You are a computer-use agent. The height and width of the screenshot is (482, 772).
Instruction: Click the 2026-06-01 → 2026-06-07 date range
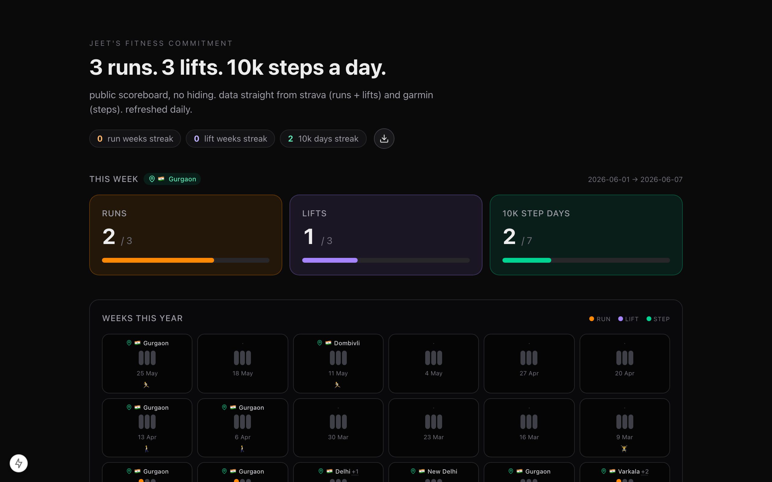[x=635, y=180]
